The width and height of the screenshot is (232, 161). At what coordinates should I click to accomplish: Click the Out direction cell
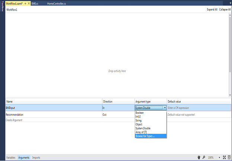click(118, 114)
